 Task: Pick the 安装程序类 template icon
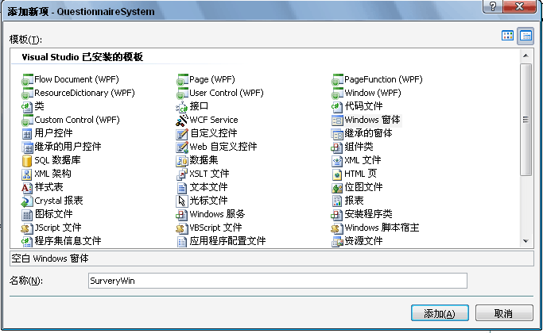(337, 215)
